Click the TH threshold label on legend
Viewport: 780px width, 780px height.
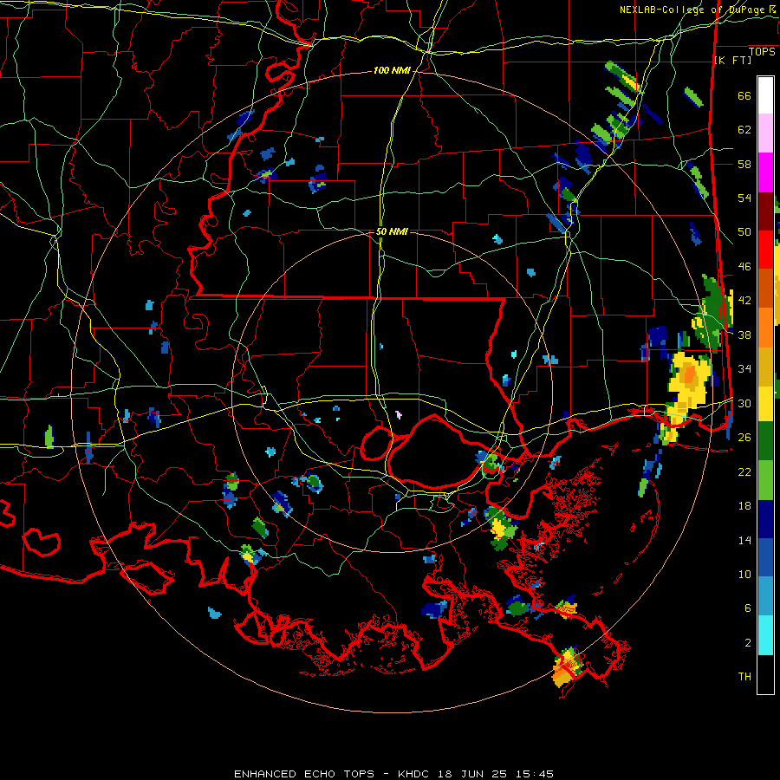[744, 677]
